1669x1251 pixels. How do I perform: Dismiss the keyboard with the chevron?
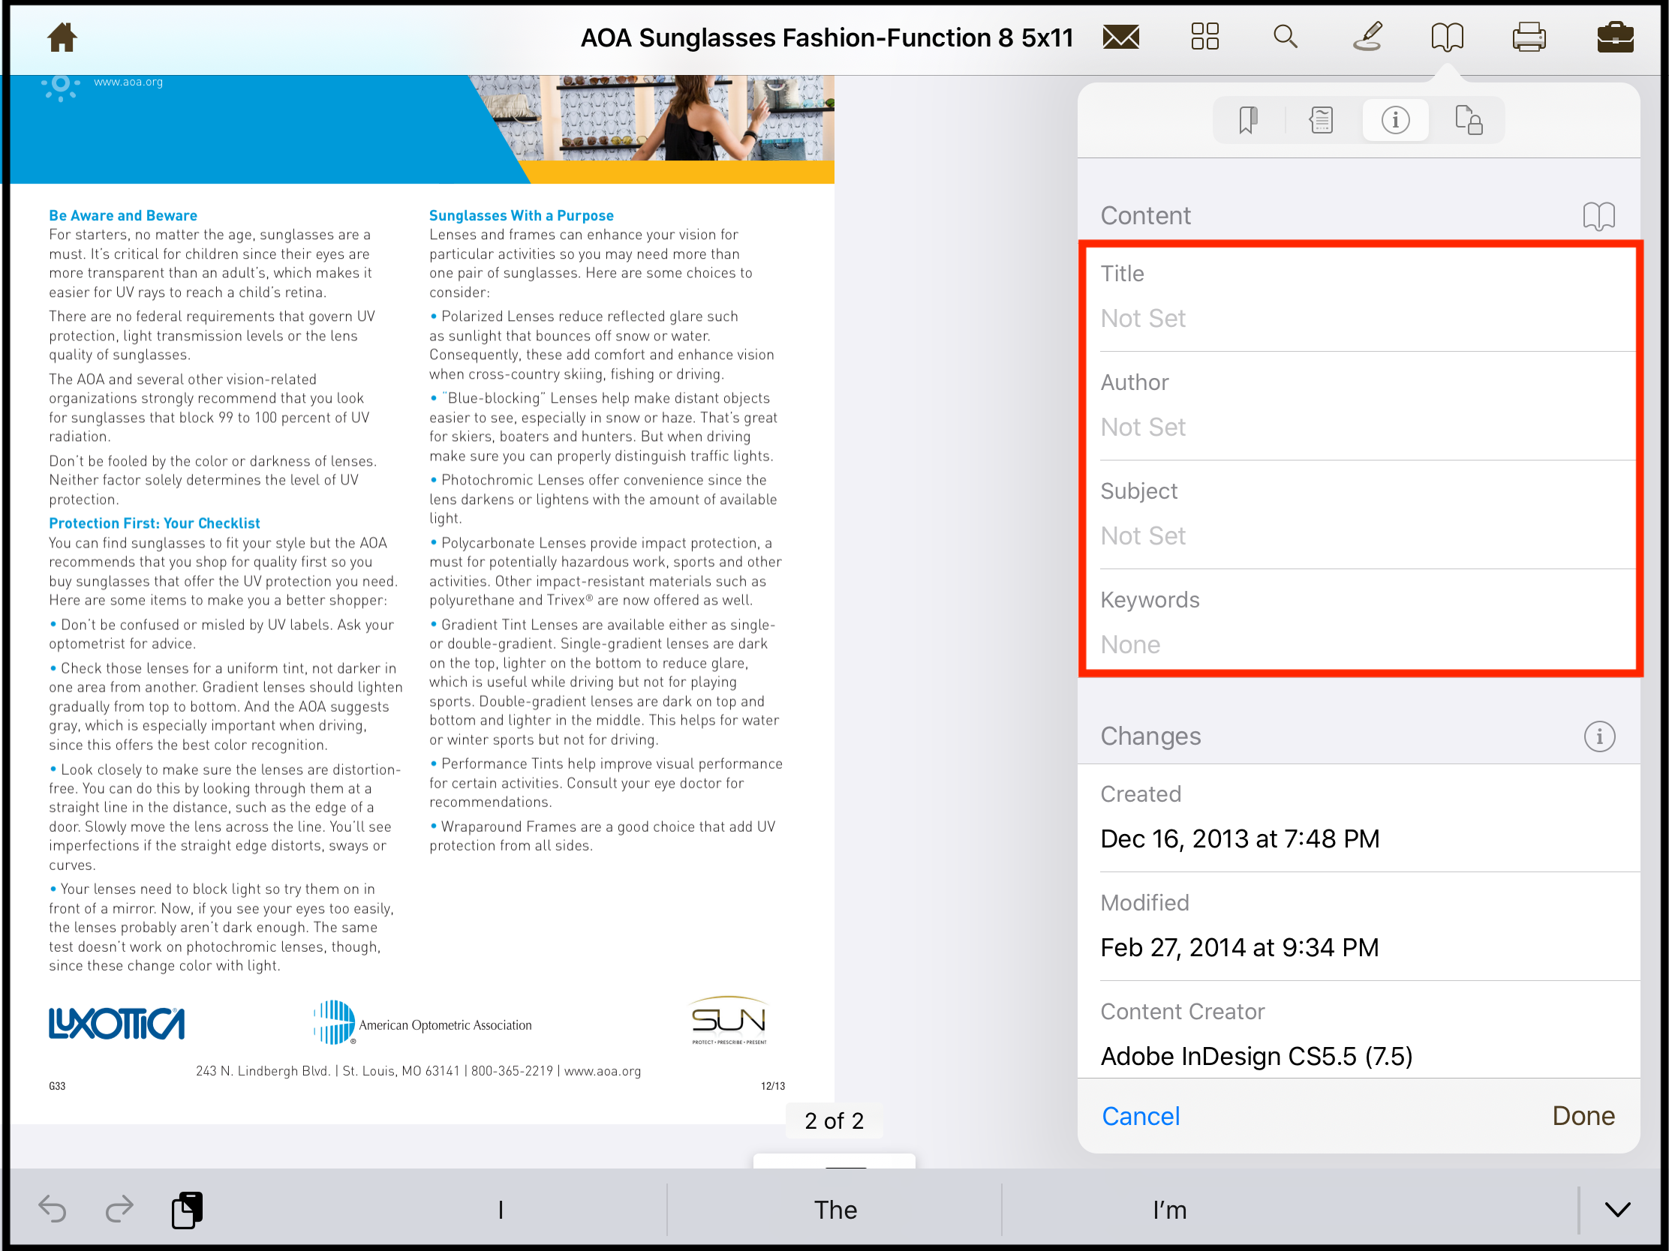tap(1617, 1209)
